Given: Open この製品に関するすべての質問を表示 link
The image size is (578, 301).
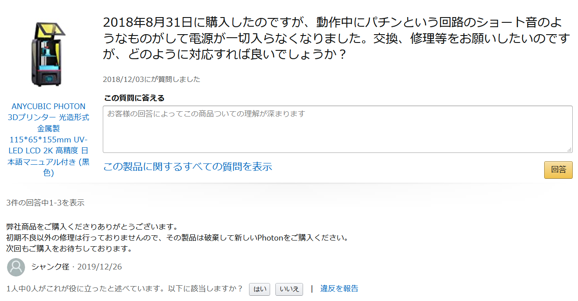Looking at the screenshot, I should pyautogui.click(x=188, y=166).
